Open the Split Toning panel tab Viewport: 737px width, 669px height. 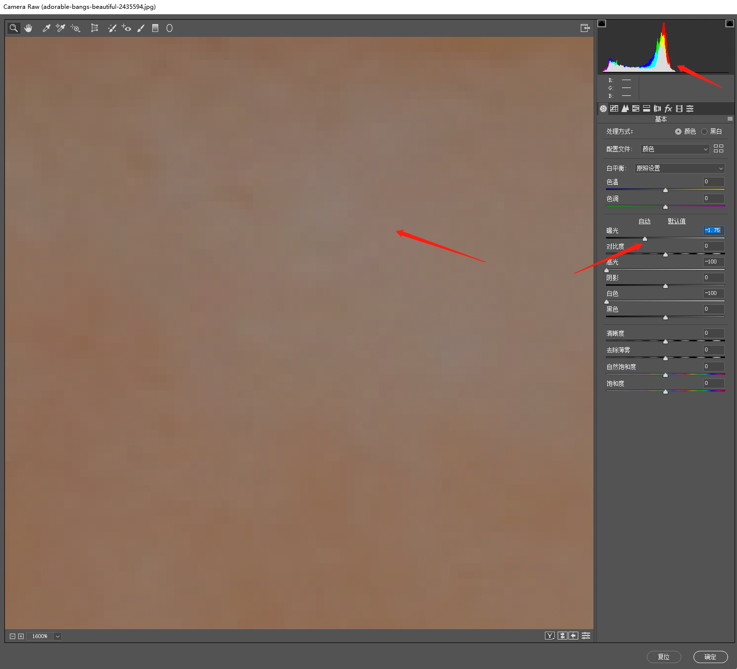(x=647, y=109)
